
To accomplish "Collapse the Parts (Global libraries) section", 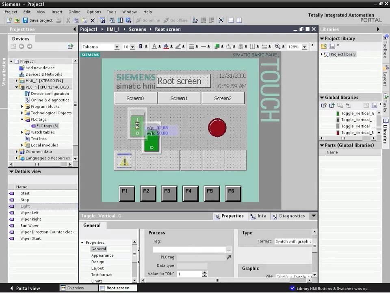I will (322, 145).
